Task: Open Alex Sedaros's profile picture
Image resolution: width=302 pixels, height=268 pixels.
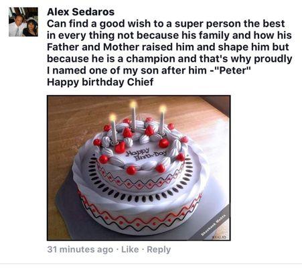Action: tap(23, 21)
